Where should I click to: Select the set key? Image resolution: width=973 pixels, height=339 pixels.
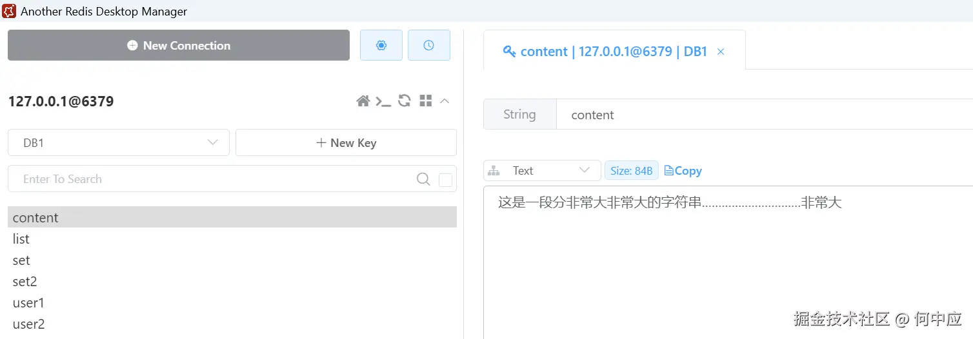click(x=232, y=260)
